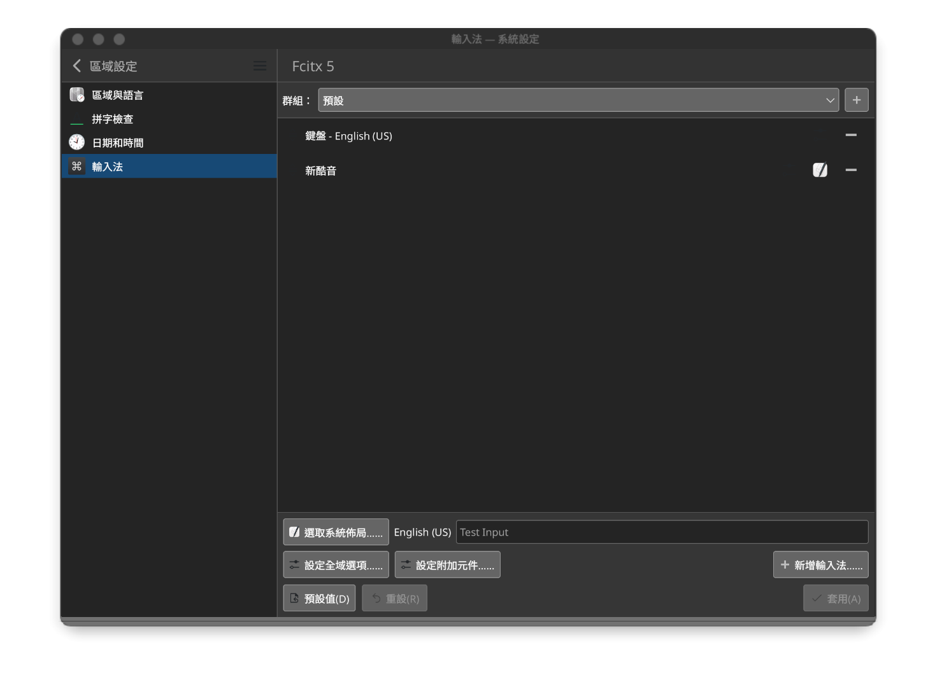Screen dimensions: 935x694
Task: Click the 日期和時間 clock icon
Action: coord(77,142)
